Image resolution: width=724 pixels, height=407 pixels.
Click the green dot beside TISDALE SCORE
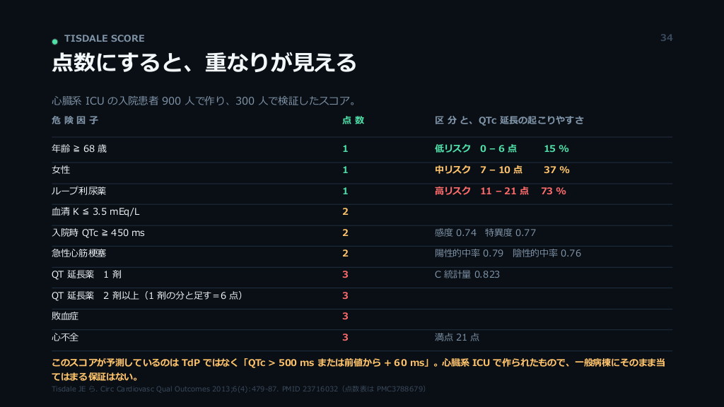[x=55, y=42]
